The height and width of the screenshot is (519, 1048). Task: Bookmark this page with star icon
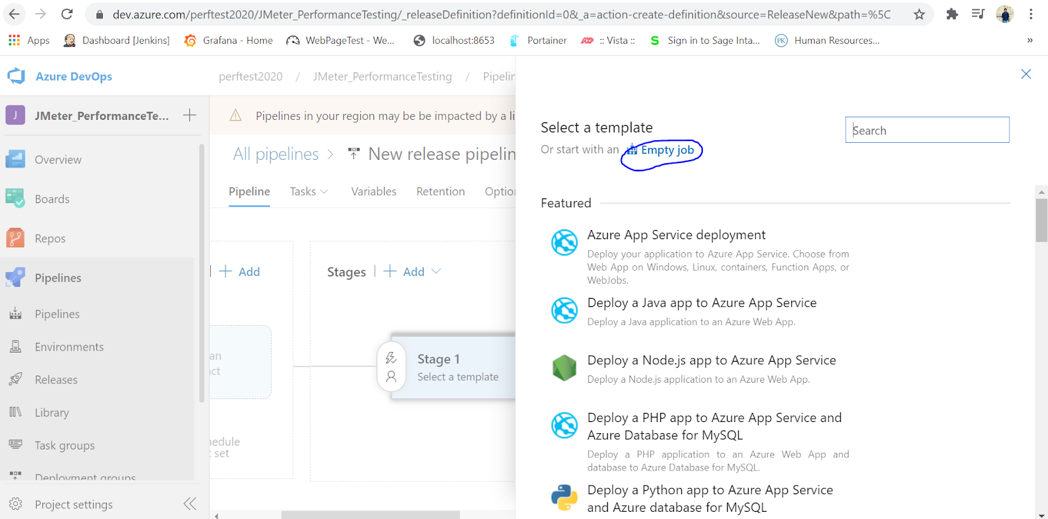(x=920, y=14)
